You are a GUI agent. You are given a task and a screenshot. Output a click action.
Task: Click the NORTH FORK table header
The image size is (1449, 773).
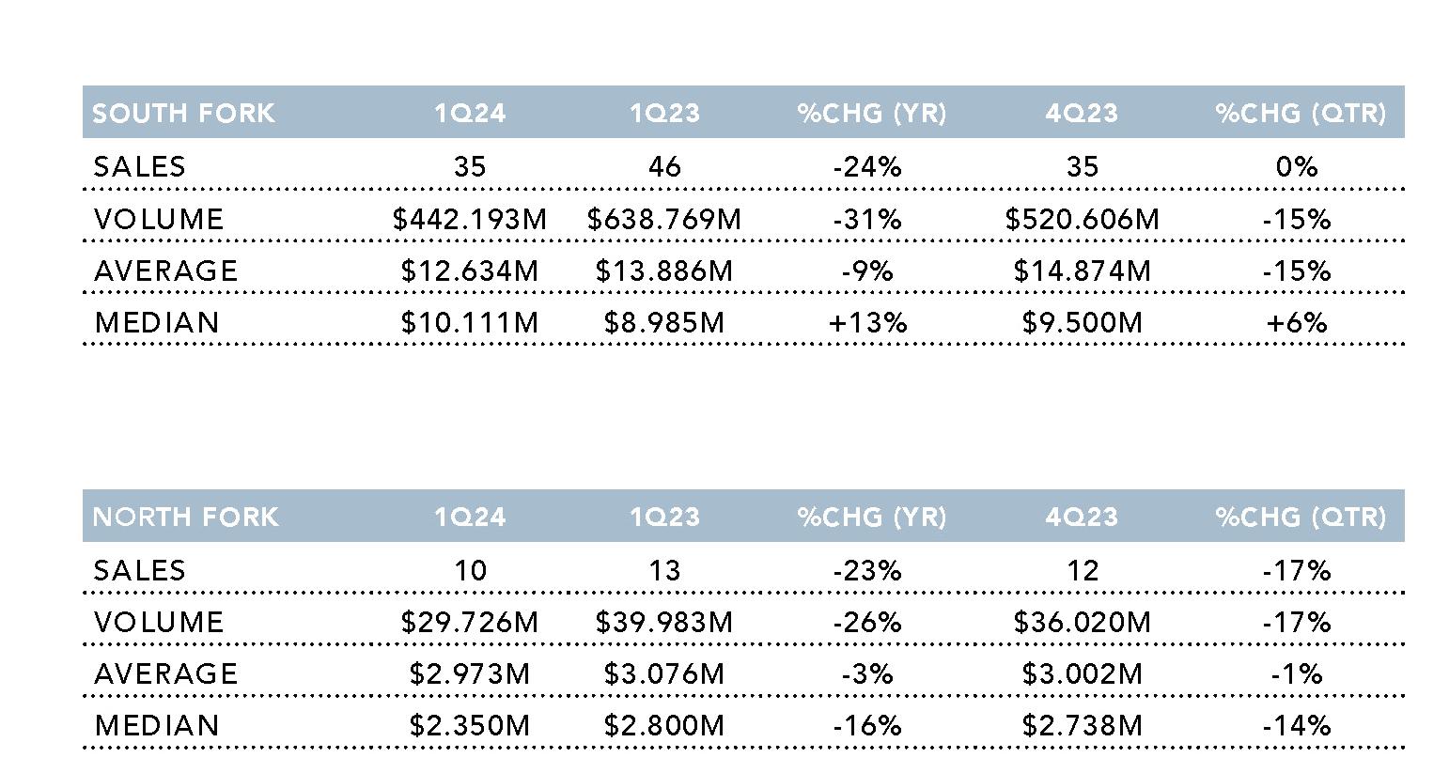(185, 518)
